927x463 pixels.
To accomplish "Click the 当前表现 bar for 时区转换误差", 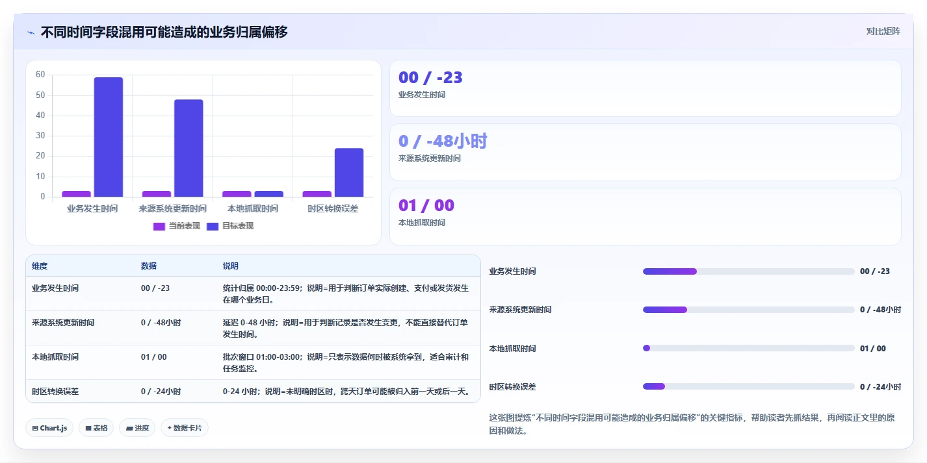I will pyautogui.click(x=317, y=194).
